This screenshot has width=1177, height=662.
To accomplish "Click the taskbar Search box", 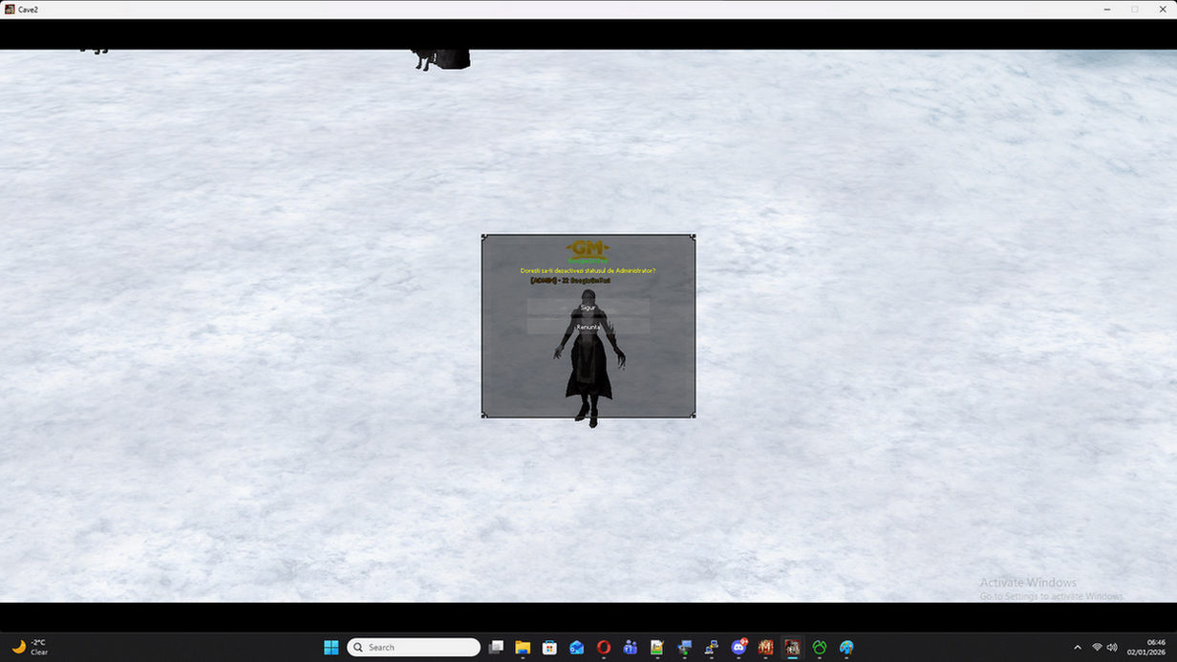I will click(x=413, y=647).
